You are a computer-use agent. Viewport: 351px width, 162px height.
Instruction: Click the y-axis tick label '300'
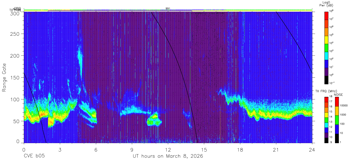[x=15, y=13]
